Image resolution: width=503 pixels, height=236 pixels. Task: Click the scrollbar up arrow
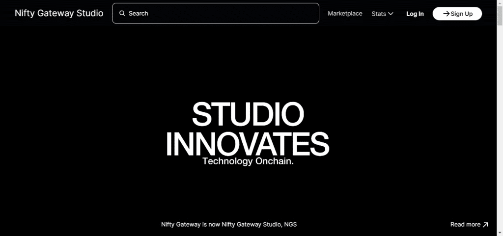(500, 2)
